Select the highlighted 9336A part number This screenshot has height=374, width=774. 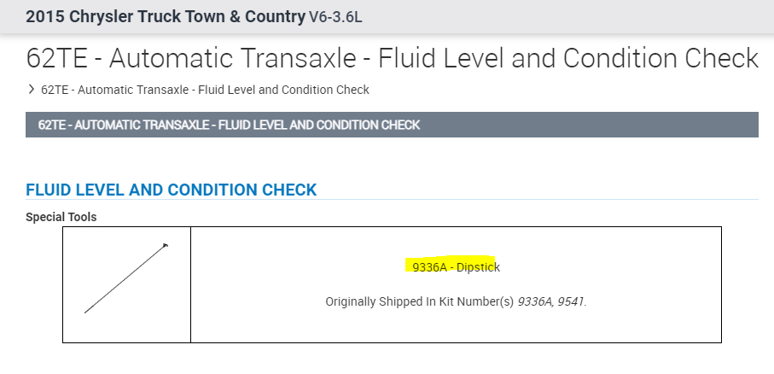pos(429,267)
